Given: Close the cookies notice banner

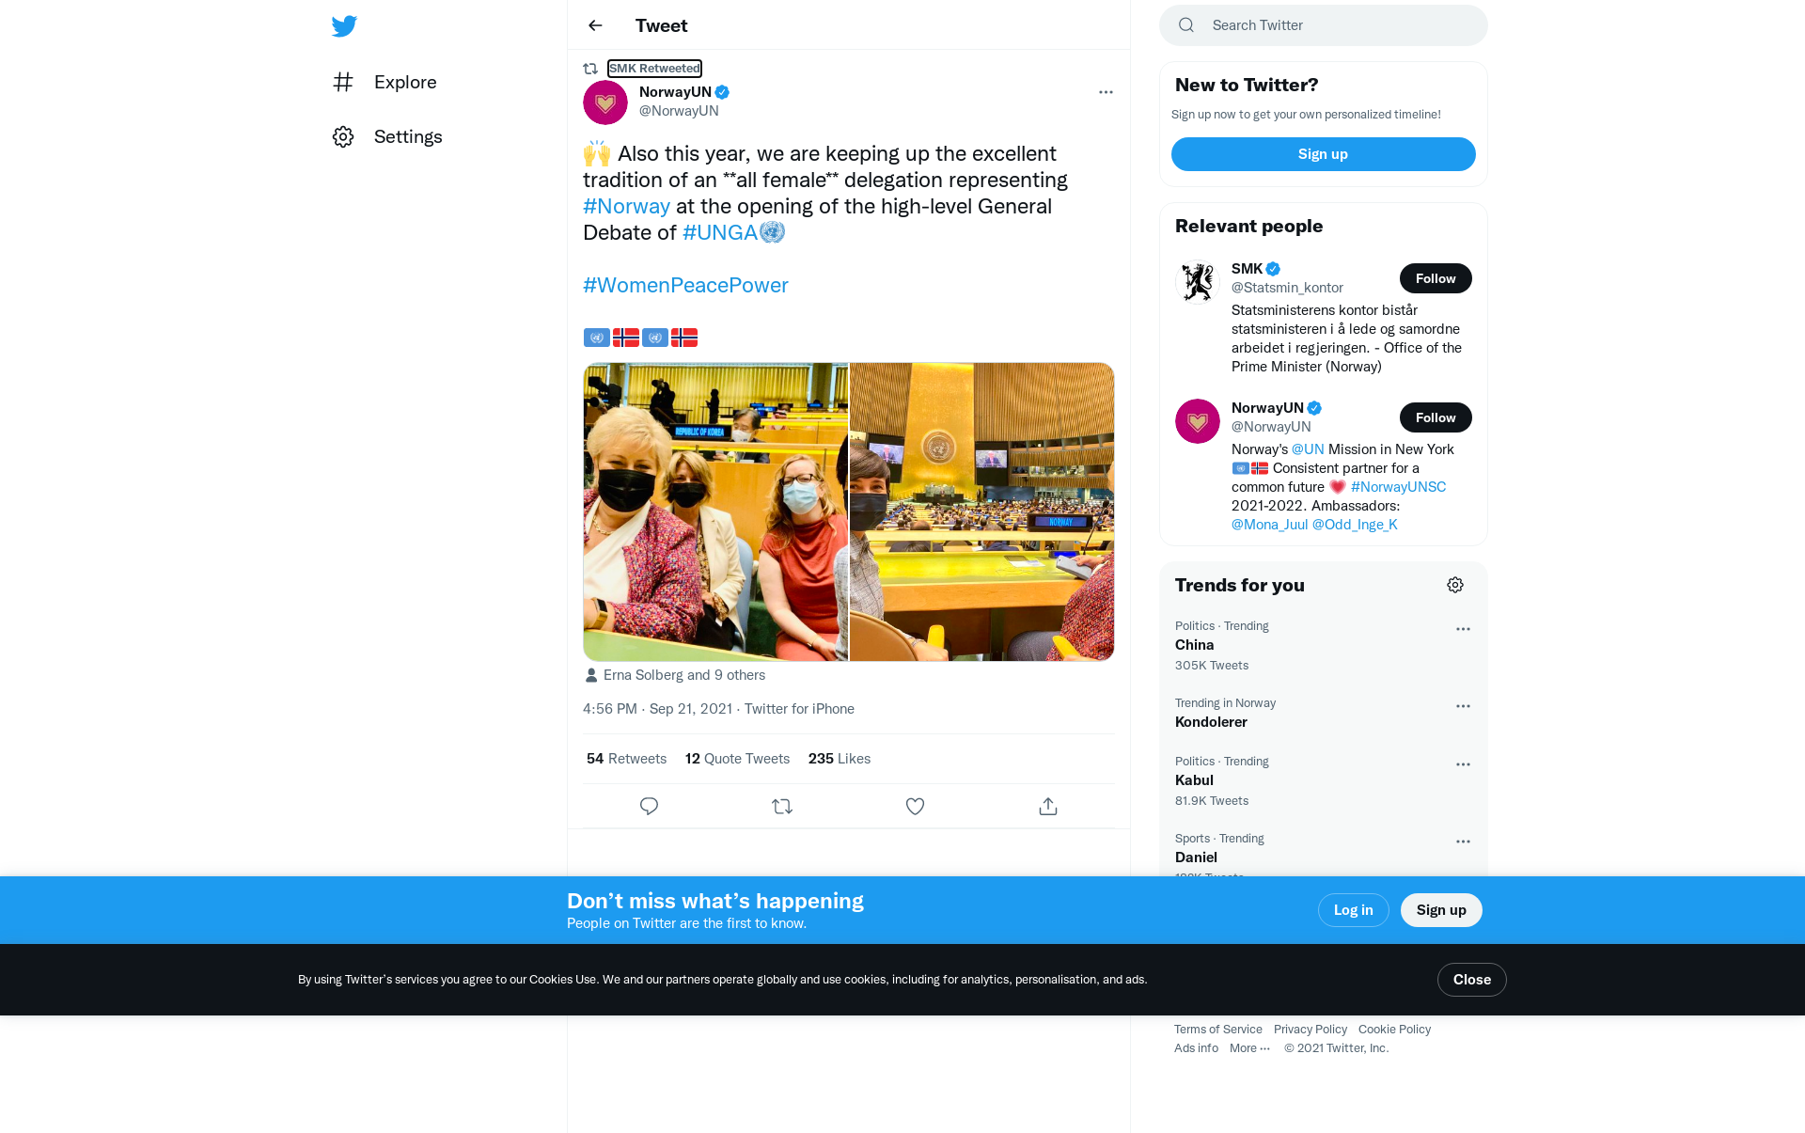Looking at the screenshot, I should pyautogui.click(x=1471, y=980).
